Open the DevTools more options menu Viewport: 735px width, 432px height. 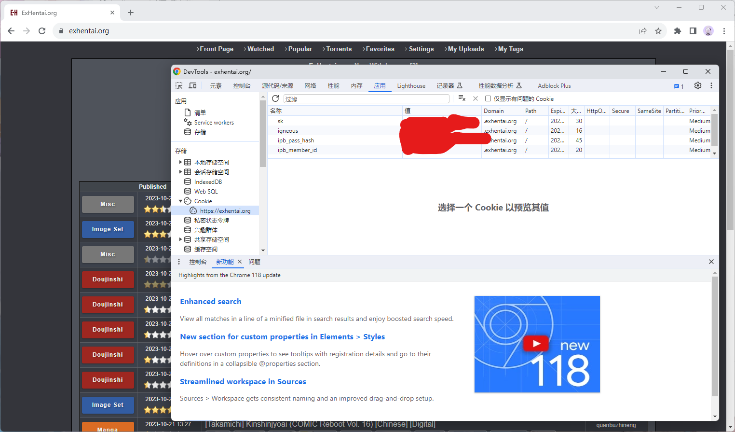point(711,85)
